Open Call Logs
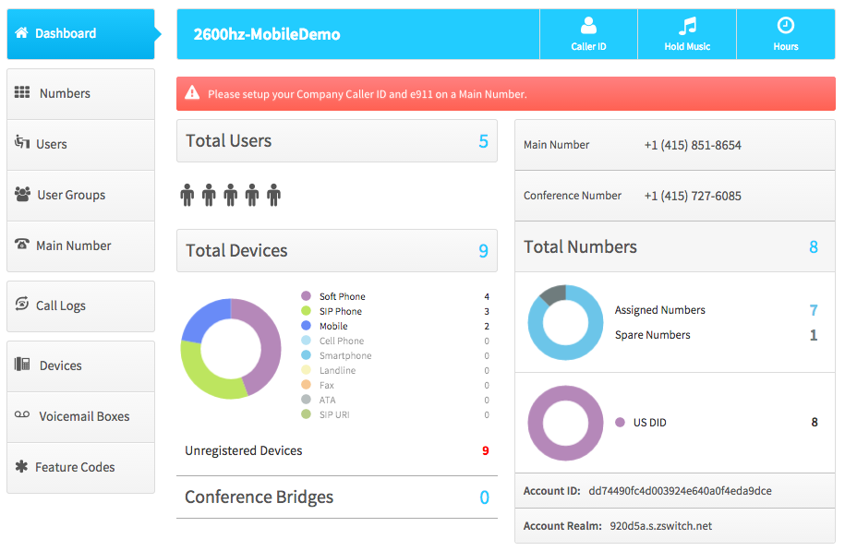The width and height of the screenshot is (845, 551). click(81, 305)
